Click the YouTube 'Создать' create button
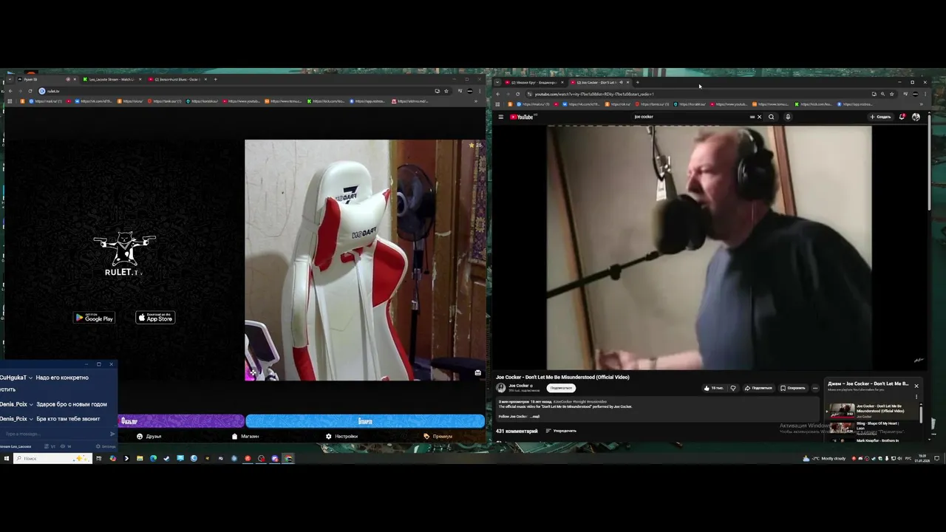This screenshot has width=946, height=532. (880, 117)
